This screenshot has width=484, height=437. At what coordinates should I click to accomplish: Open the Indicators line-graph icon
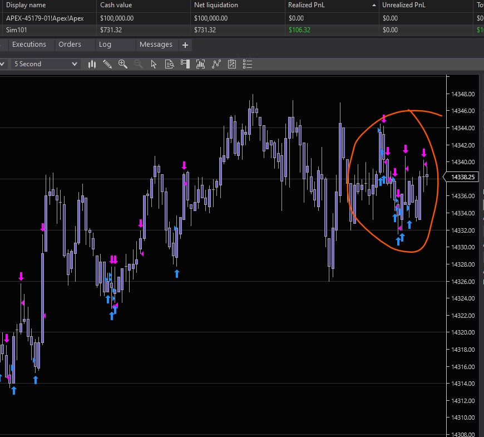[x=216, y=64]
